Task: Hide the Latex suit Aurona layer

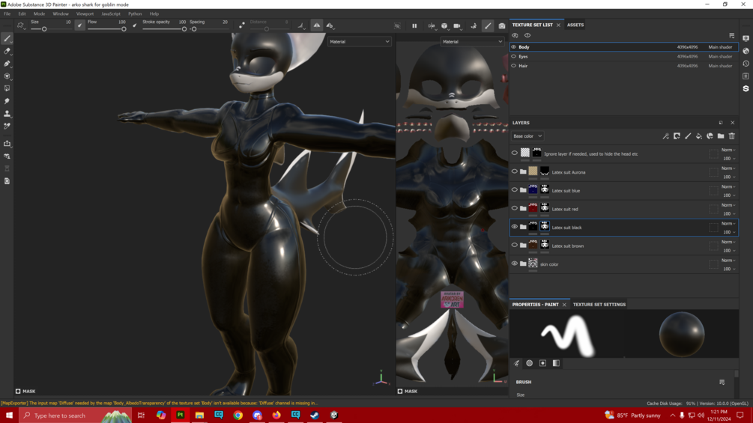Action: pyautogui.click(x=514, y=171)
